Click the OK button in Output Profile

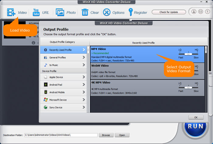pyautogui.click(x=196, y=117)
